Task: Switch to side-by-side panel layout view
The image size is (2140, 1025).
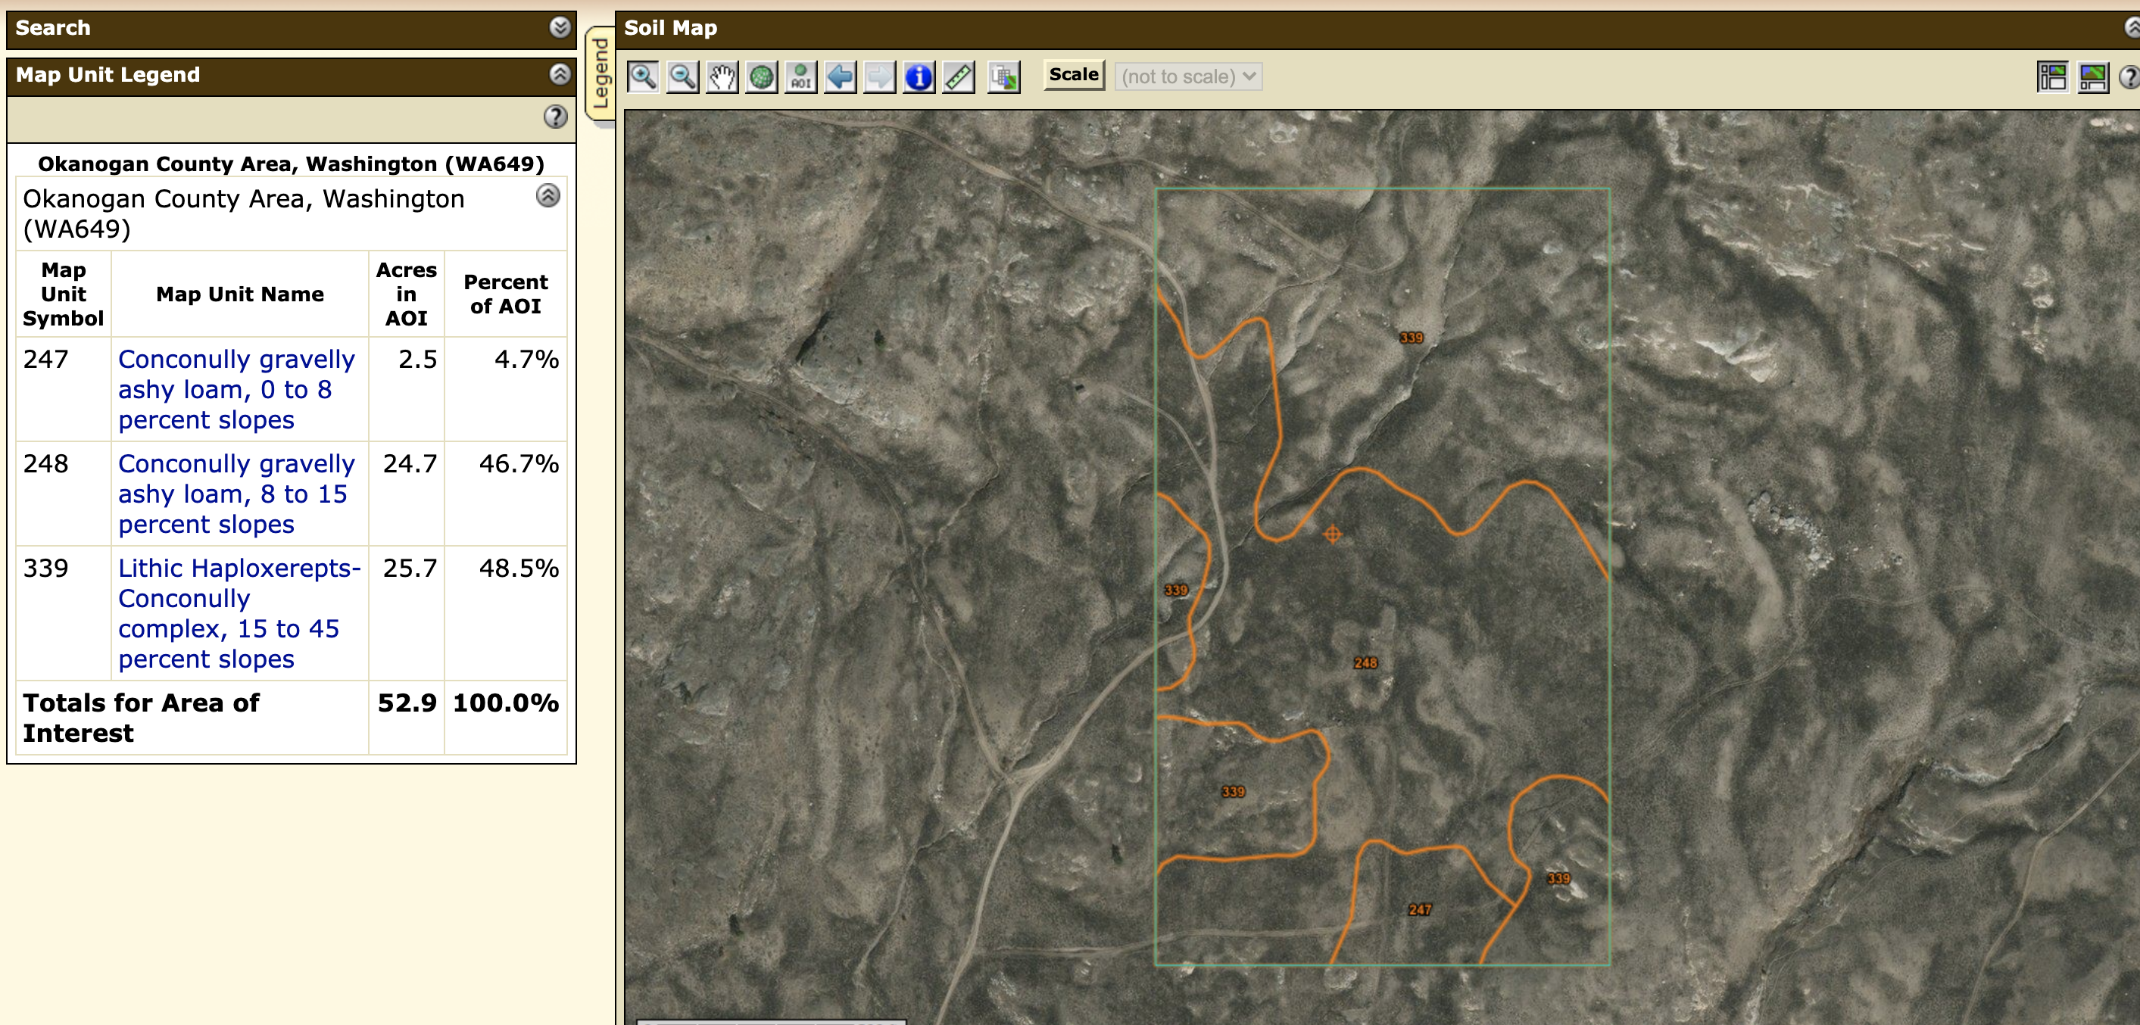Action: 2052,77
